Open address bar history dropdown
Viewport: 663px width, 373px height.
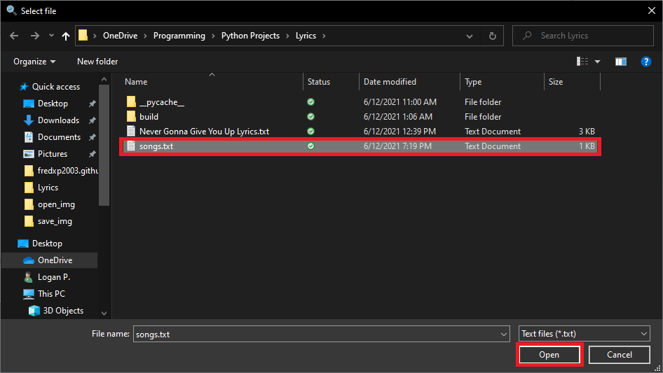click(x=470, y=36)
